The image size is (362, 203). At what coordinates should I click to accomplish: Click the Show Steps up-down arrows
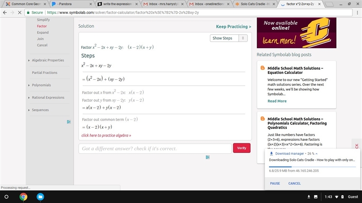pyautogui.click(x=243, y=38)
